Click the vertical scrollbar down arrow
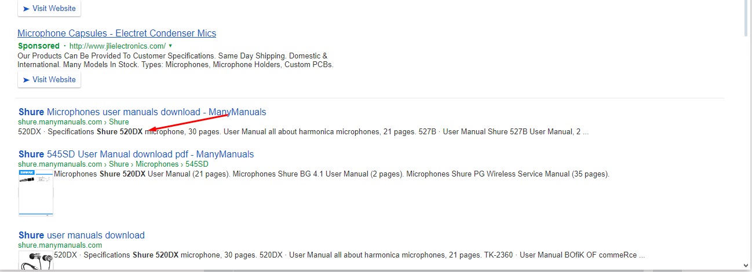The image size is (752, 272). click(x=747, y=266)
